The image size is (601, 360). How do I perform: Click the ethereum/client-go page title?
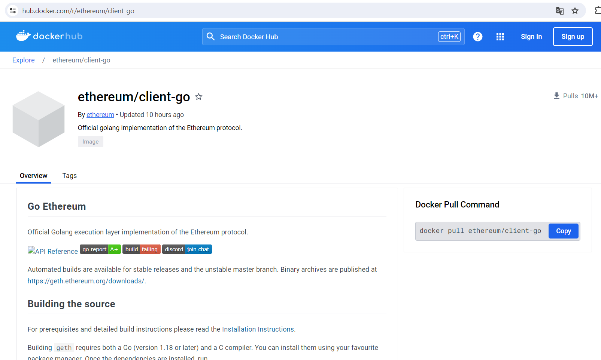pyautogui.click(x=134, y=97)
